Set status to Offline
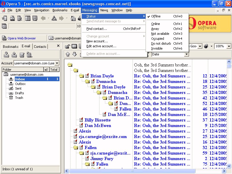 point(167,16)
